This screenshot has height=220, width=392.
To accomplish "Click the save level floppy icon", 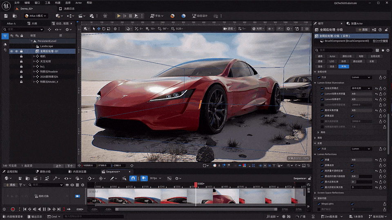I will point(6,16).
